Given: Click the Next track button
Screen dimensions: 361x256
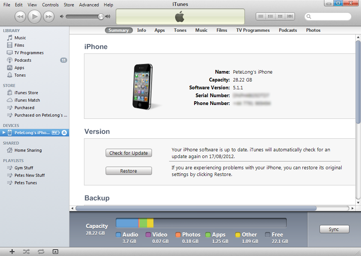Looking at the screenshot, I should [49, 16].
